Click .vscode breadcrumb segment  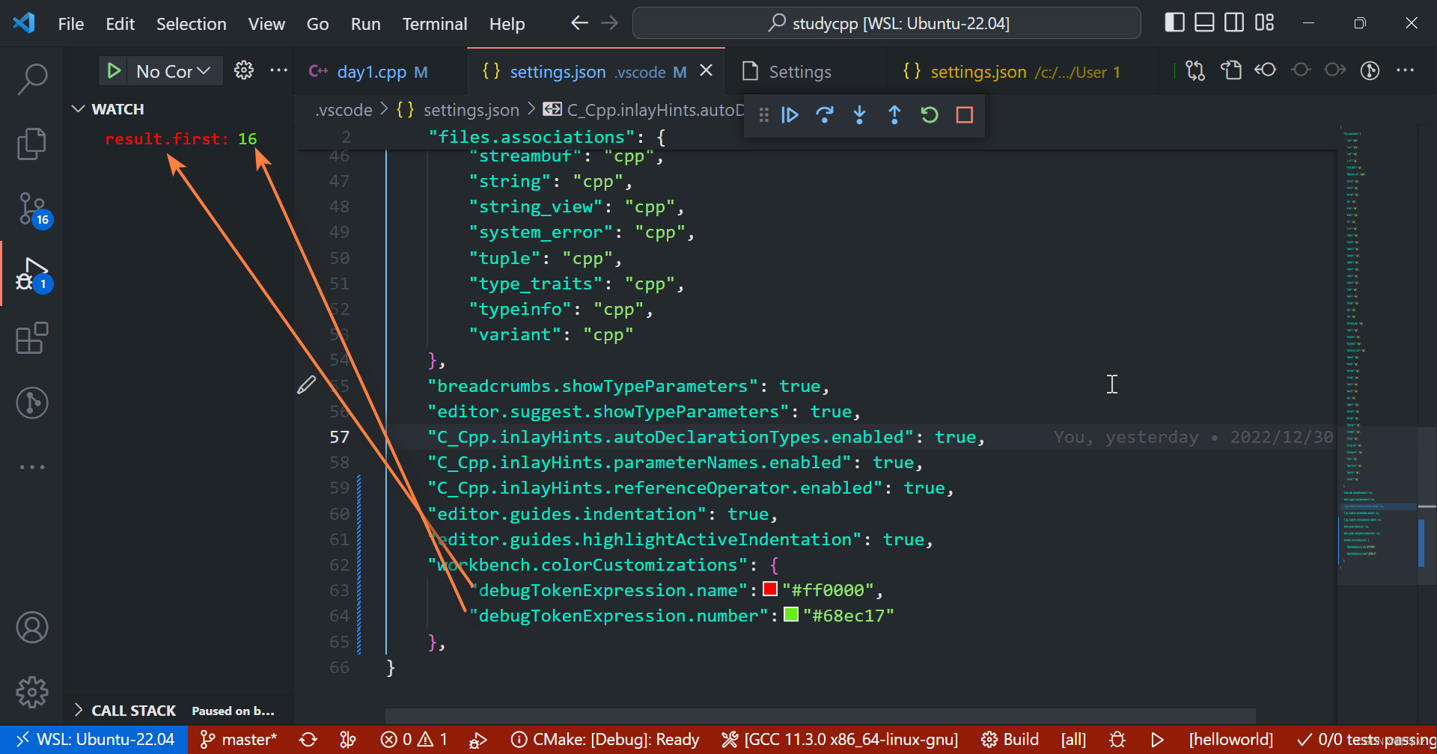point(344,110)
